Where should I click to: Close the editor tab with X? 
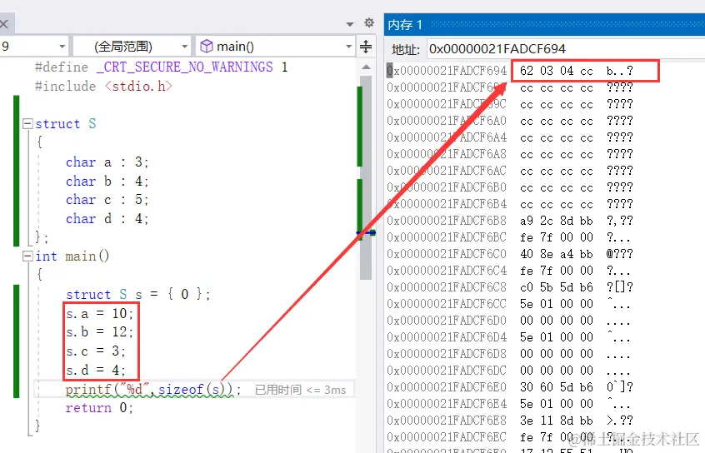[x=3, y=23]
